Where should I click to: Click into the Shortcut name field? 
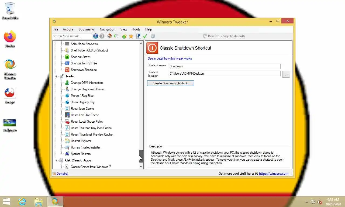(225, 66)
